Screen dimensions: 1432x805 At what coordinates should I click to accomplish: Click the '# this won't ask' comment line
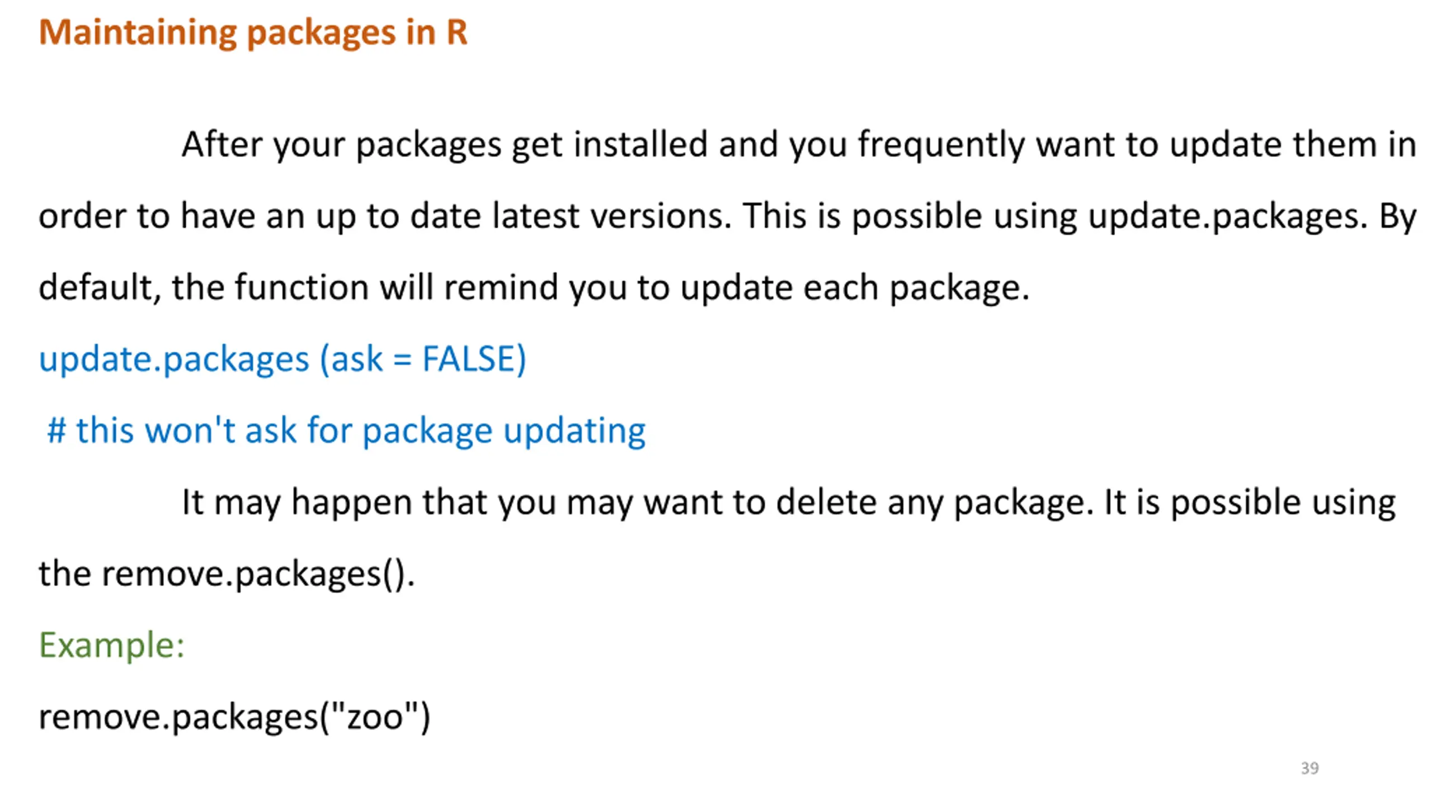[x=346, y=430]
